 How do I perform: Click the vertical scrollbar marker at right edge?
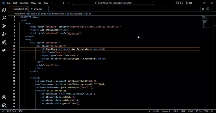pos(215,26)
